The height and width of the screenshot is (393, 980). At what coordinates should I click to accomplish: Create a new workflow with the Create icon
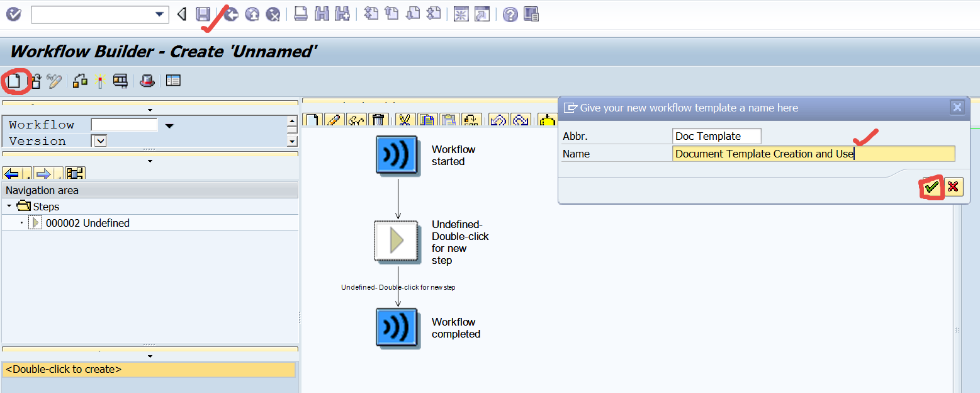(14, 81)
